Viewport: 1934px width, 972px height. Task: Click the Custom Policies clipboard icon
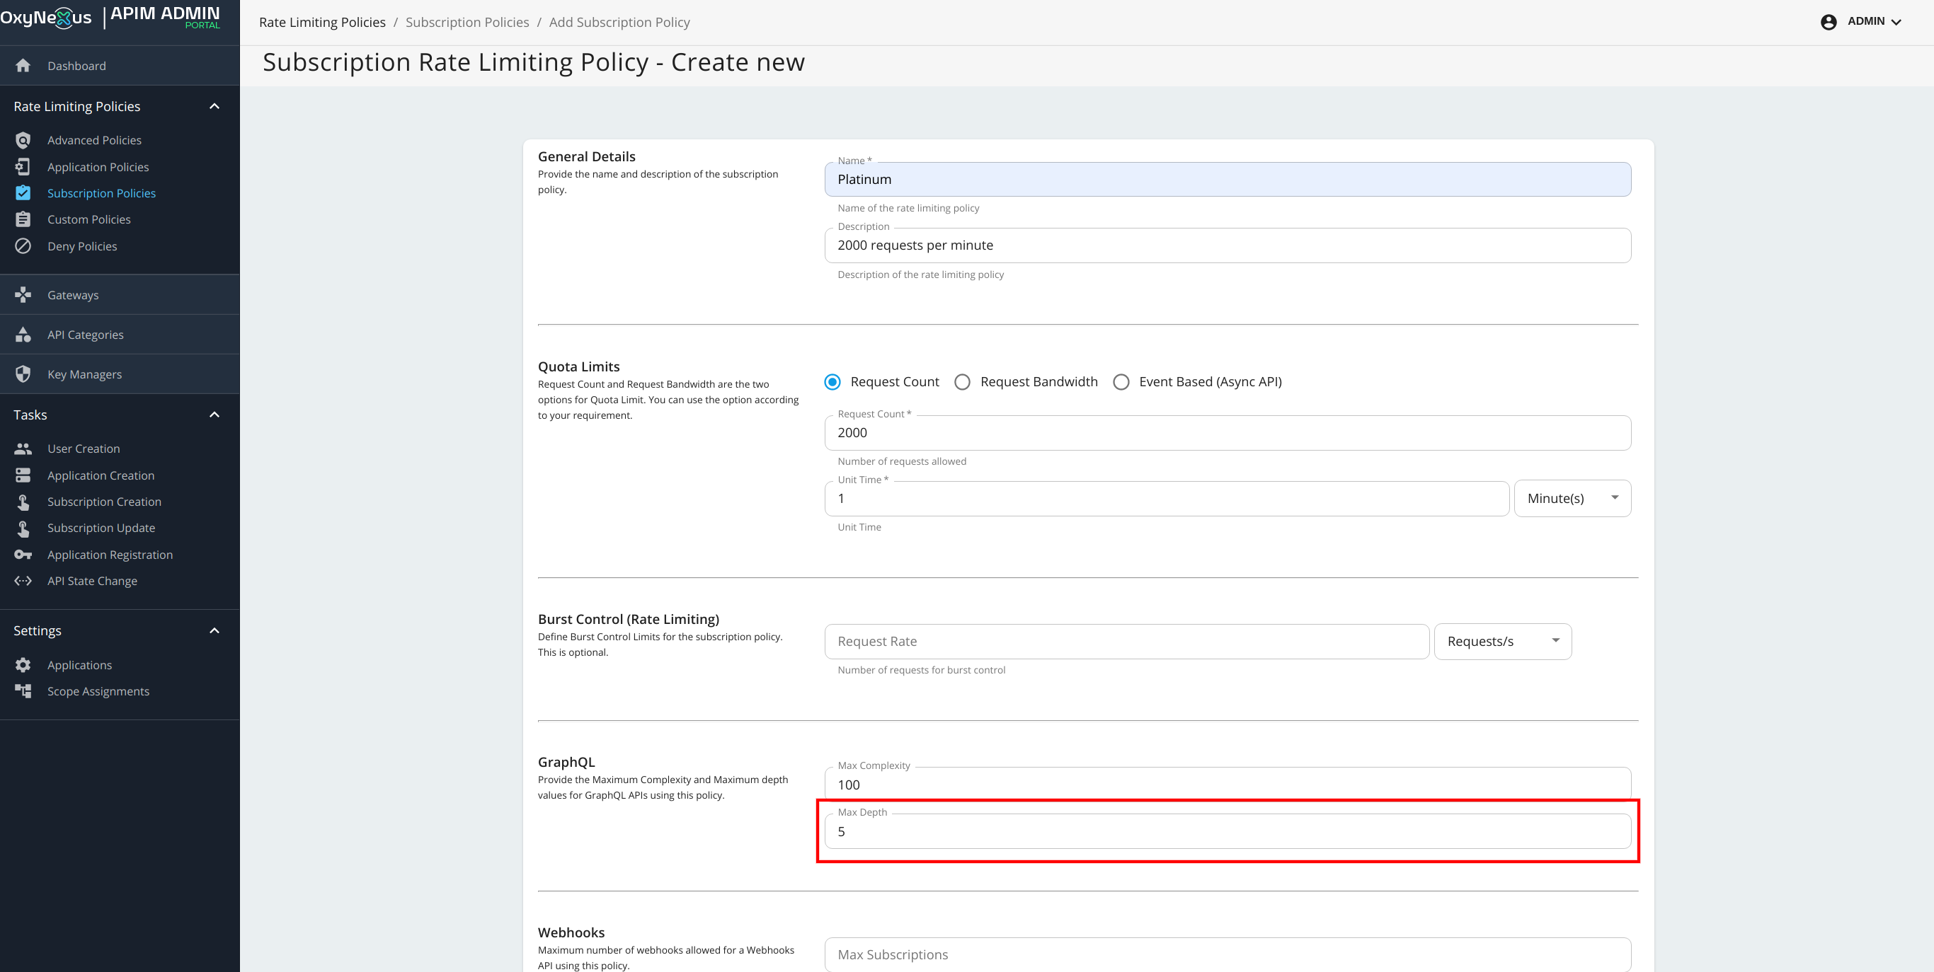click(23, 219)
